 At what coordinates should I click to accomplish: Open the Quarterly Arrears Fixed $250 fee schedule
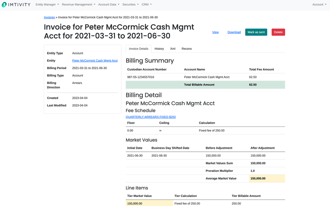click(x=151, y=117)
